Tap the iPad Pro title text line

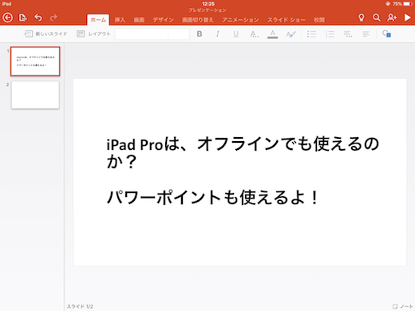tap(243, 152)
